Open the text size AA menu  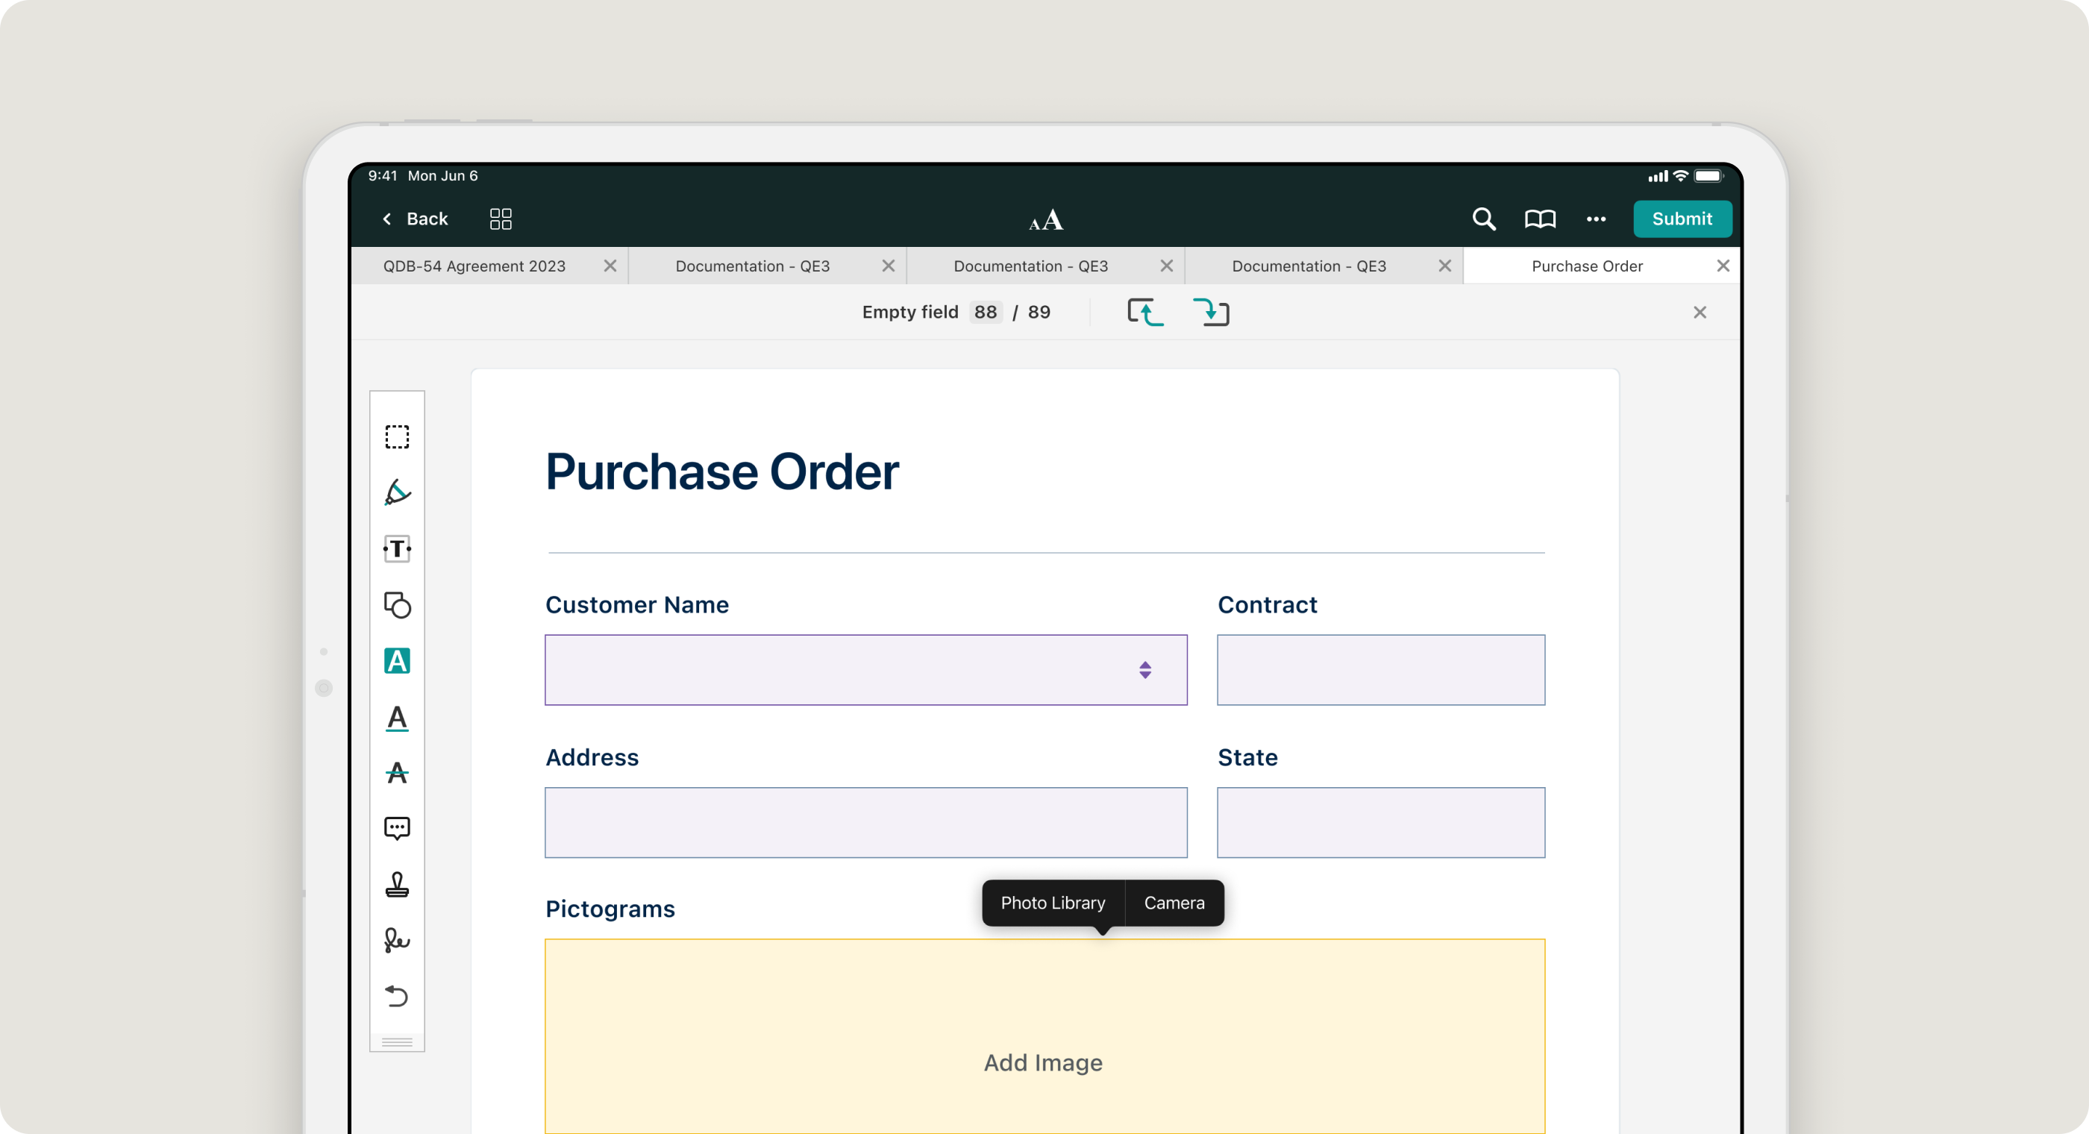click(x=1045, y=220)
